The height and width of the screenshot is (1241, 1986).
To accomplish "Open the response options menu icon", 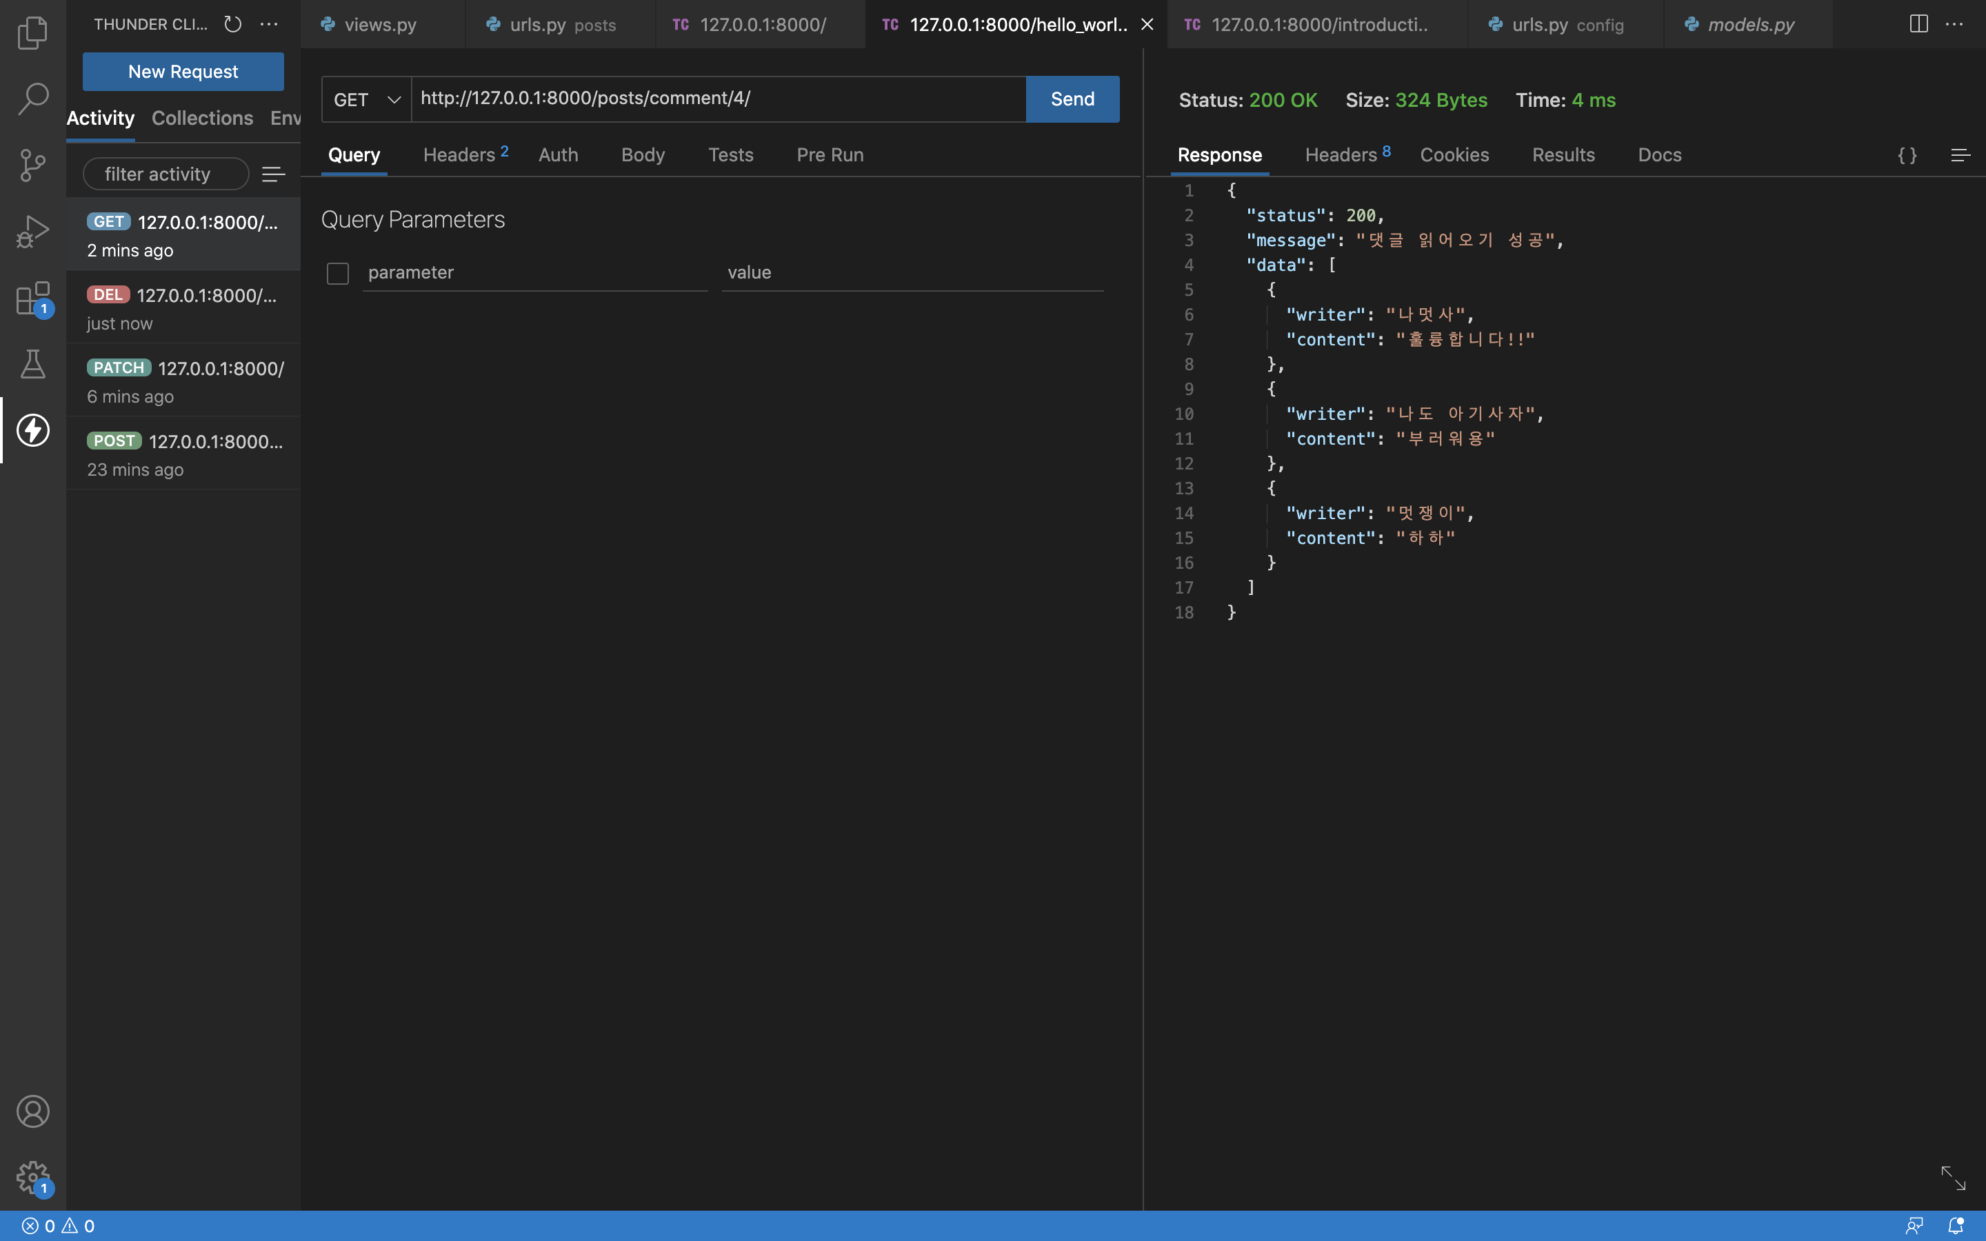I will click(1960, 155).
